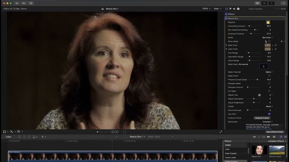The image size is (289, 162).
Task: Toggle the browser layout icon at top right
Action: 257,3
